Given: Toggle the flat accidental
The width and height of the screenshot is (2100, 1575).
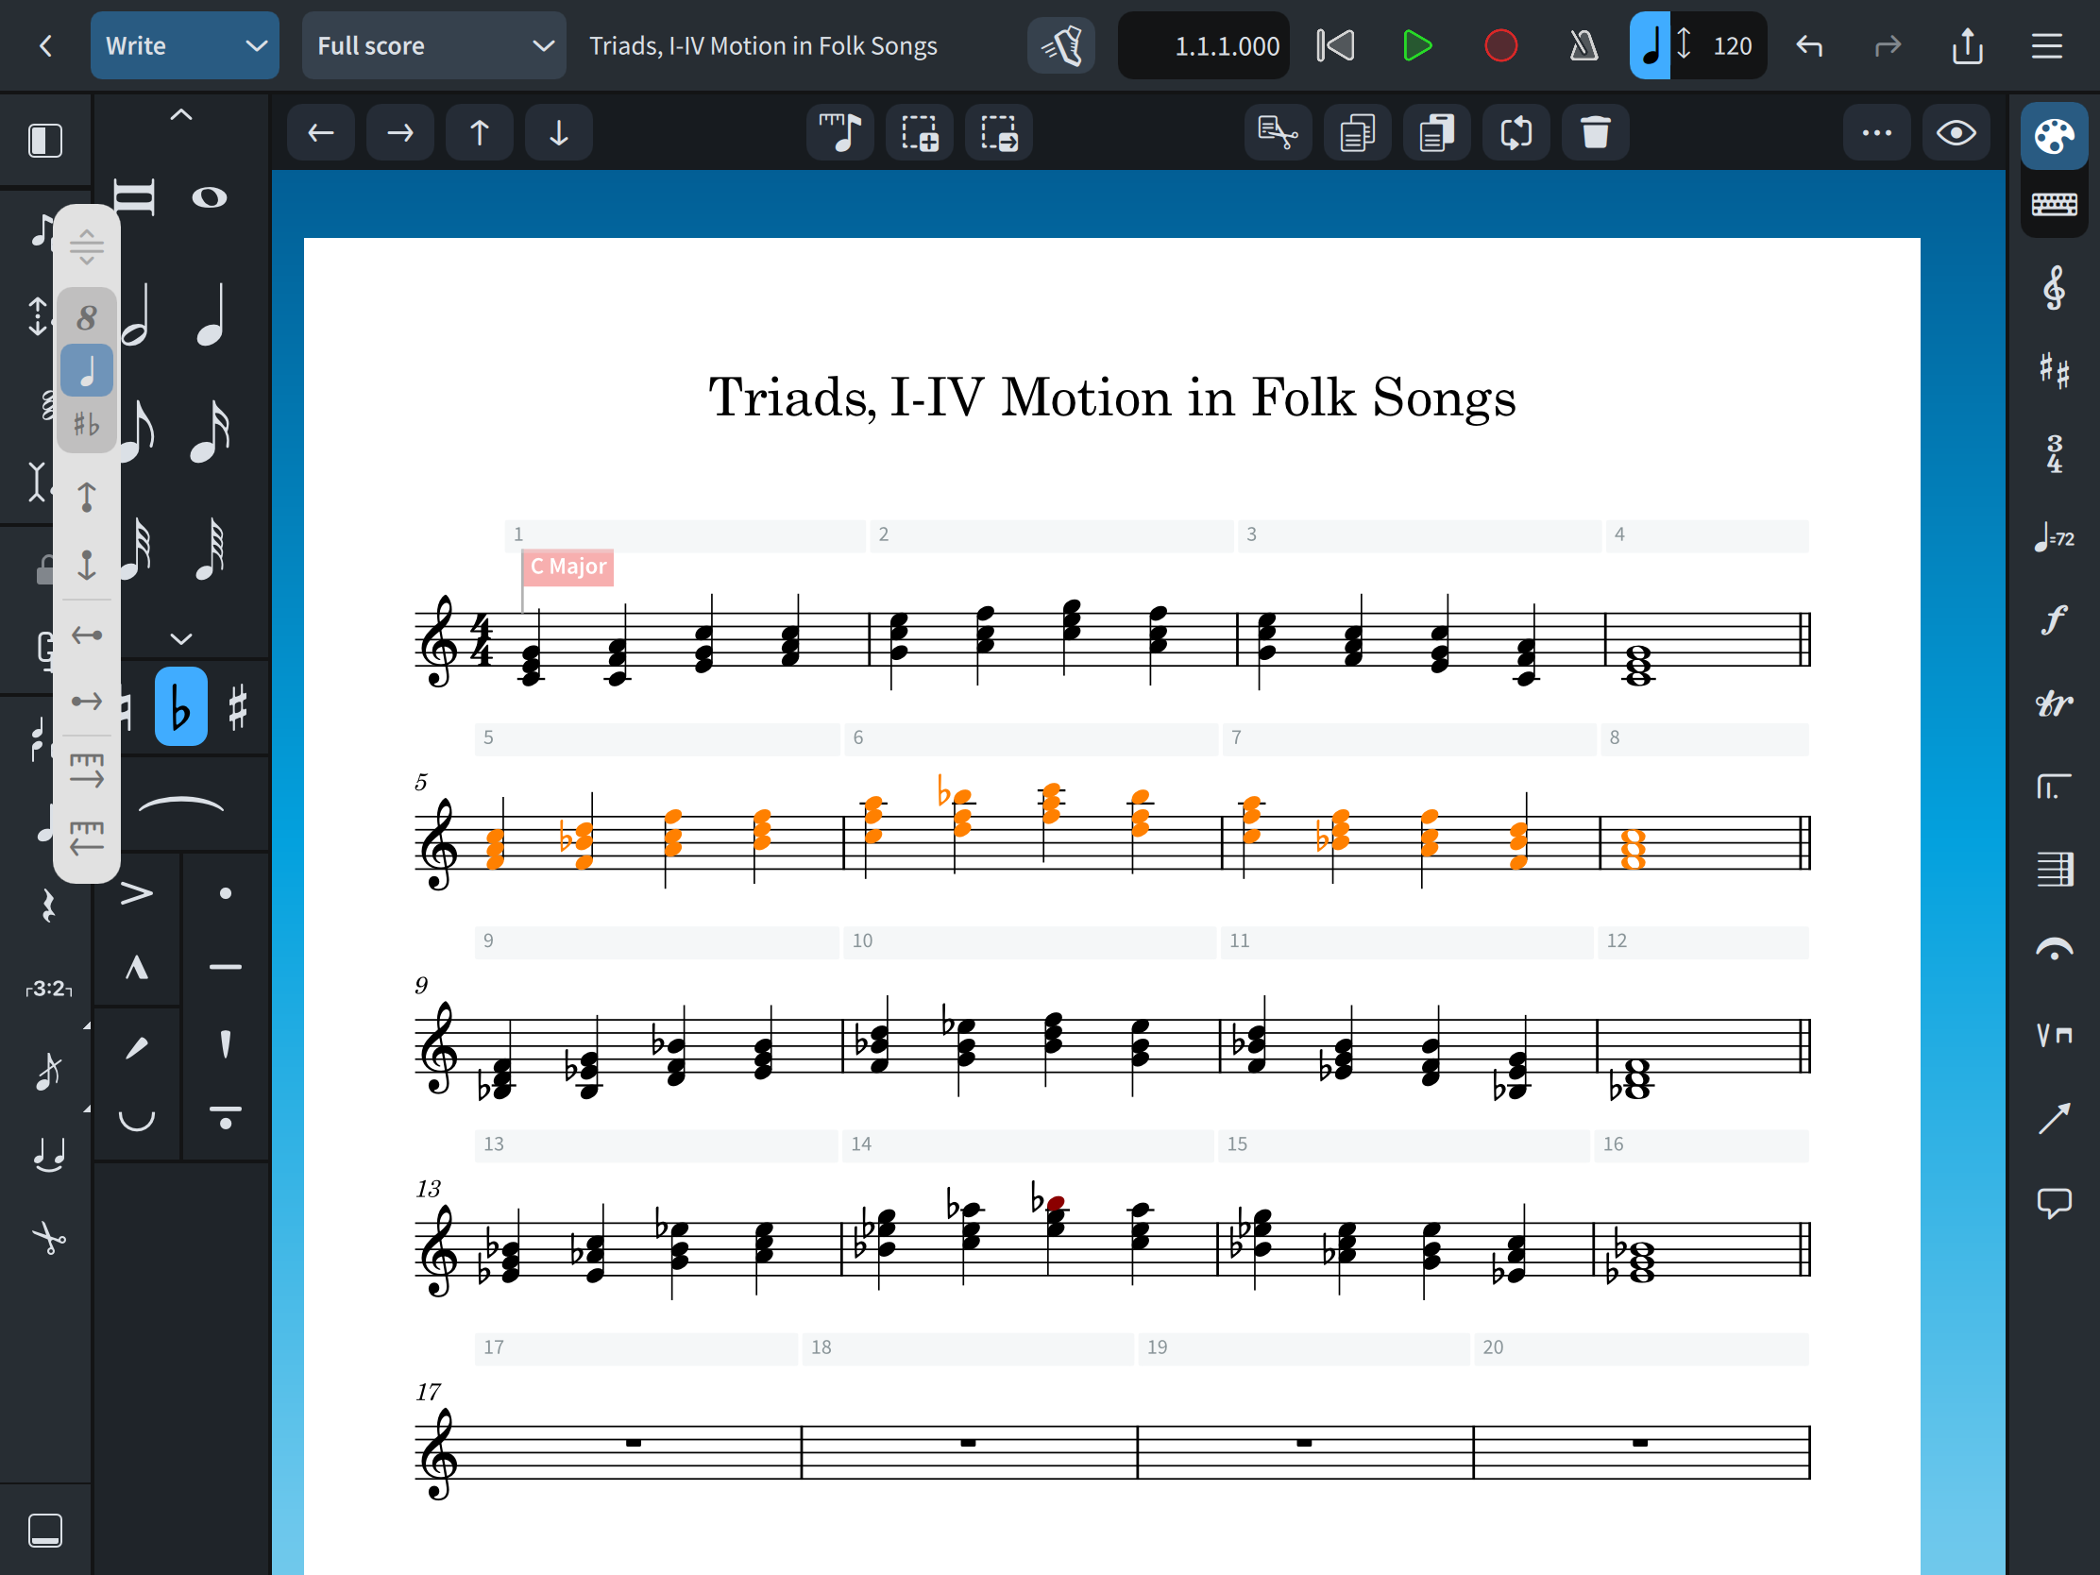Looking at the screenshot, I should click(x=180, y=706).
